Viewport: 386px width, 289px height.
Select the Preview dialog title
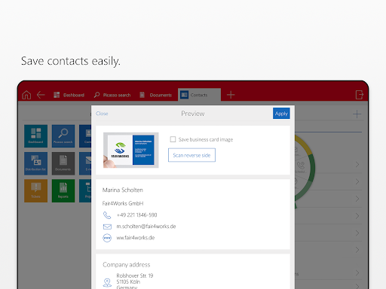(193, 114)
